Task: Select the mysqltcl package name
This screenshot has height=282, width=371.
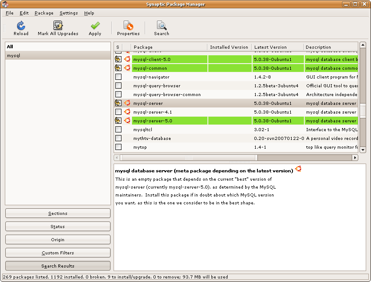Action: pos(143,129)
